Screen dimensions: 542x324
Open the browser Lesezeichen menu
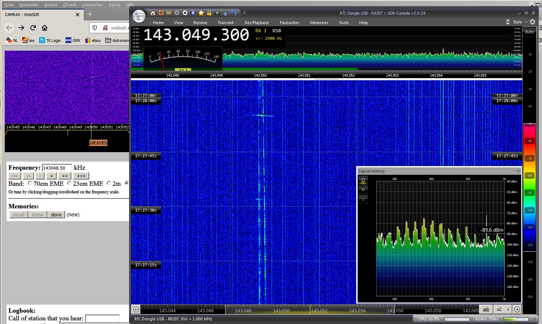(93, 5)
